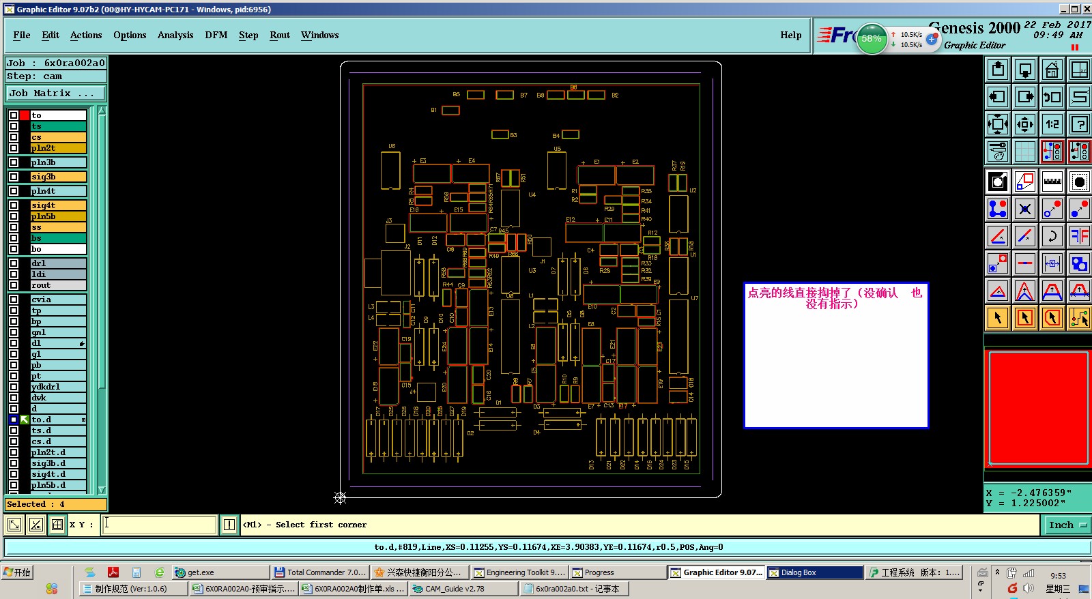The height and width of the screenshot is (599, 1092).
Task: Click the black octagon select-area icon
Action: pos(1080,181)
